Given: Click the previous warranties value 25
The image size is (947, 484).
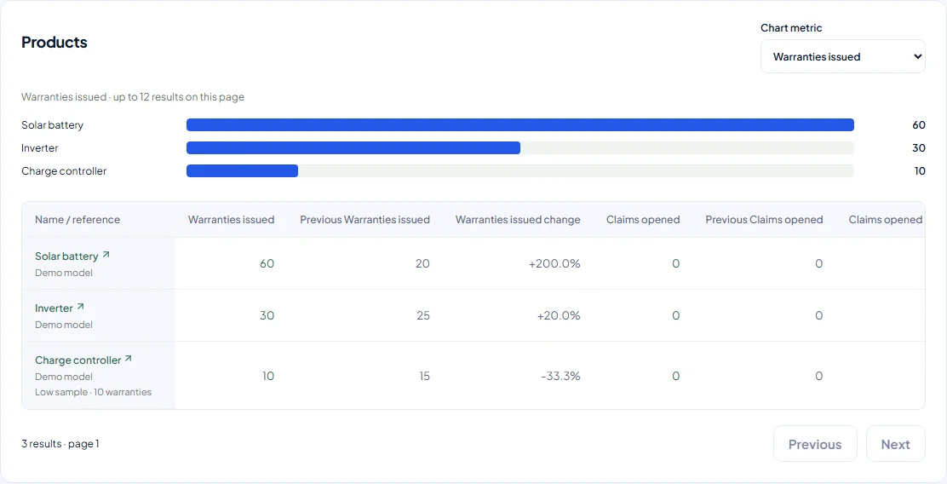Looking at the screenshot, I should point(423,315).
